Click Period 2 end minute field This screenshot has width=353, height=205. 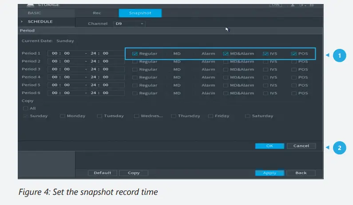tap(106, 61)
